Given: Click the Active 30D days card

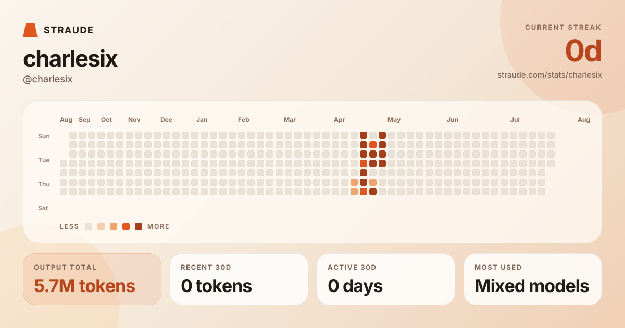Looking at the screenshot, I should coord(386,279).
